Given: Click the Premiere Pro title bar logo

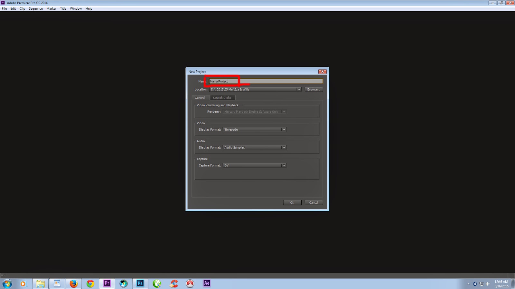Looking at the screenshot, I should [x=3, y=3].
